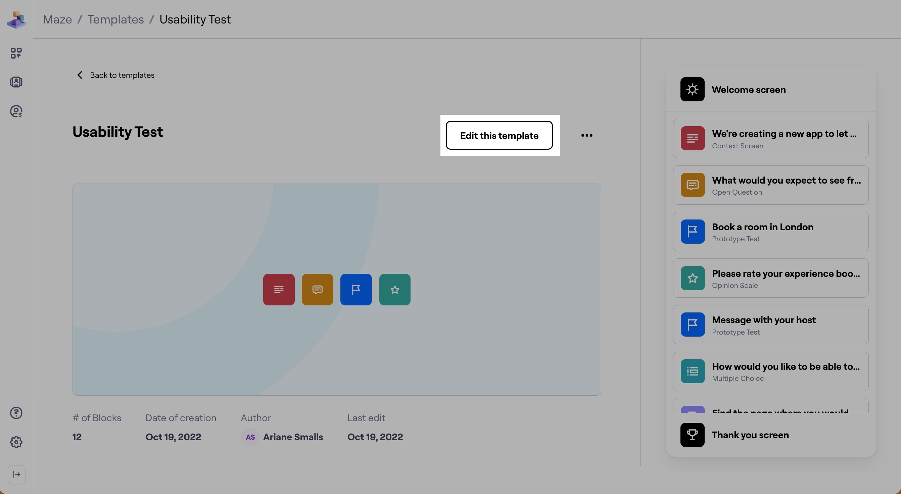Select the yellow Open Question icon in the preview
The image size is (901, 494).
tap(317, 290)
